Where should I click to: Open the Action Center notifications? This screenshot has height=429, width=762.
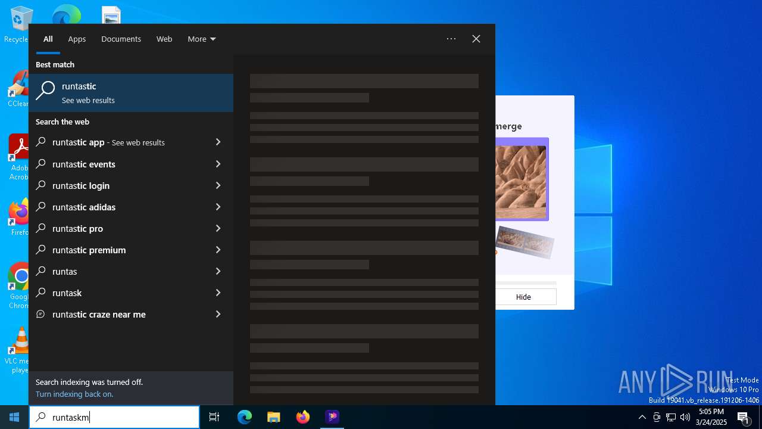point(744,417)
